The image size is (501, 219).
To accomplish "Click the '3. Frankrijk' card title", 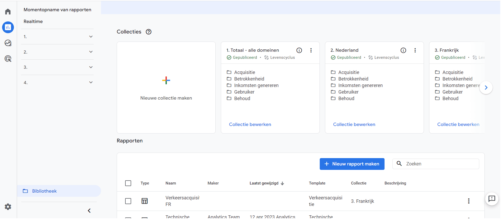I will 447,50.
